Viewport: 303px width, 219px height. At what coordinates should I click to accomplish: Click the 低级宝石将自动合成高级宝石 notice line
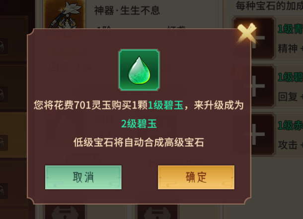(x=139, y=143)
